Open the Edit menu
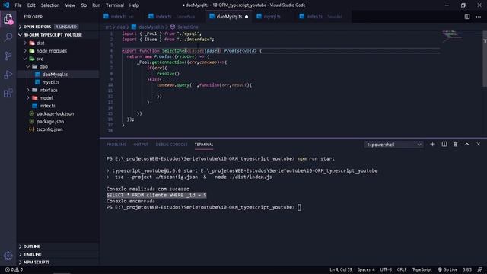Viewport: 487px width, 274px height. tap(31, 5)
